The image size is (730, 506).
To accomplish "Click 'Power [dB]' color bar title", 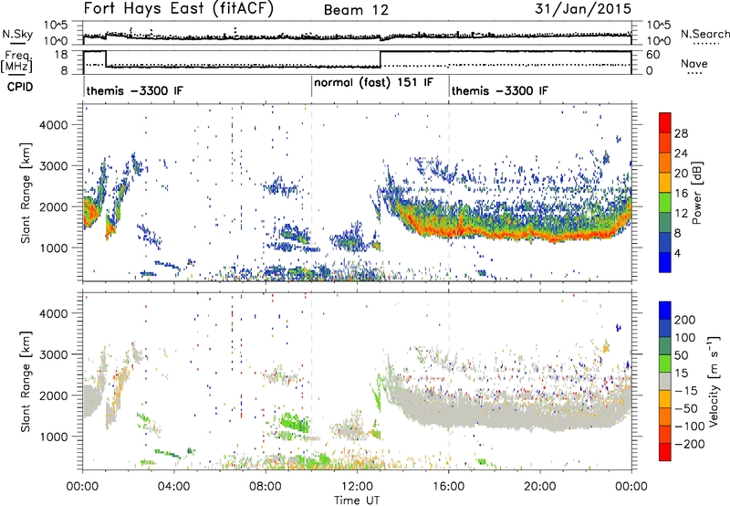I will click(697, 193).
